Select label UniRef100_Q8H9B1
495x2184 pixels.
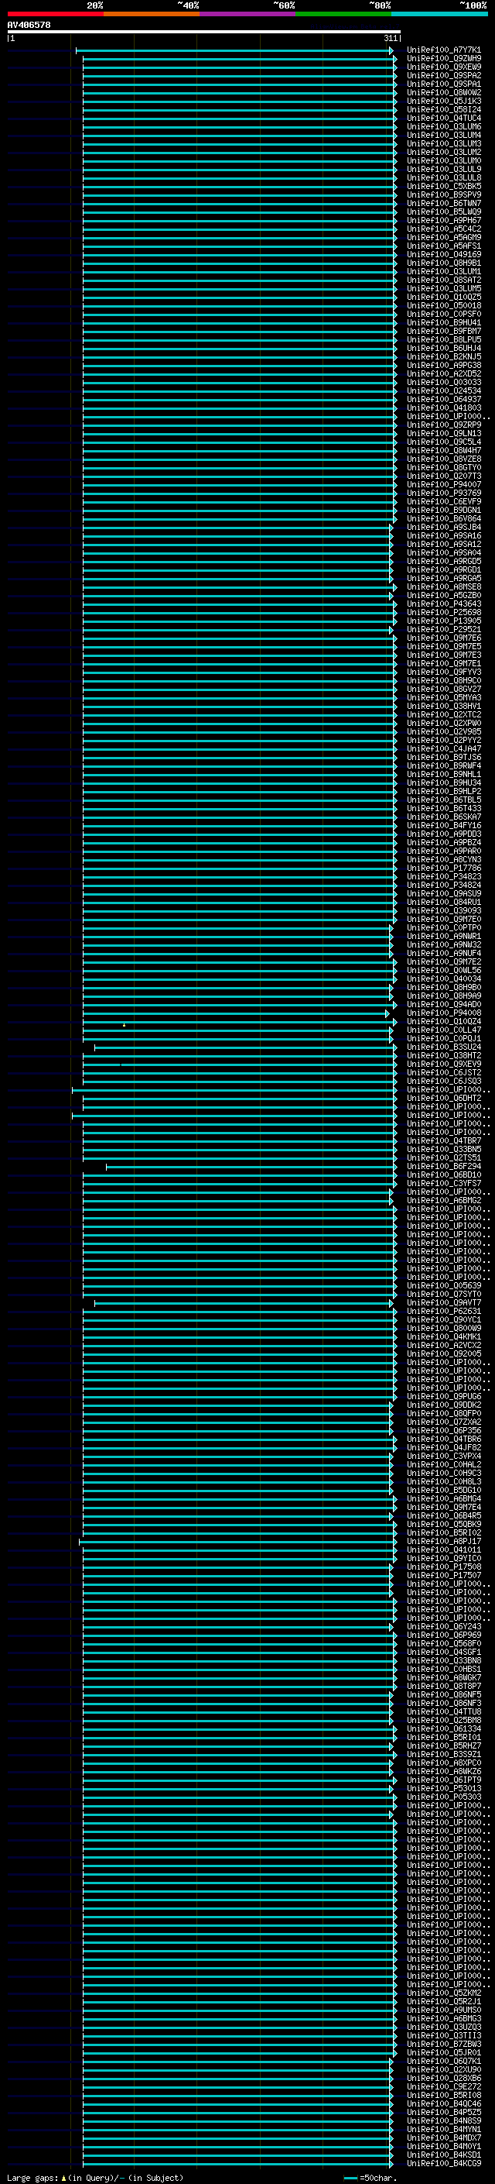point(443,263)
